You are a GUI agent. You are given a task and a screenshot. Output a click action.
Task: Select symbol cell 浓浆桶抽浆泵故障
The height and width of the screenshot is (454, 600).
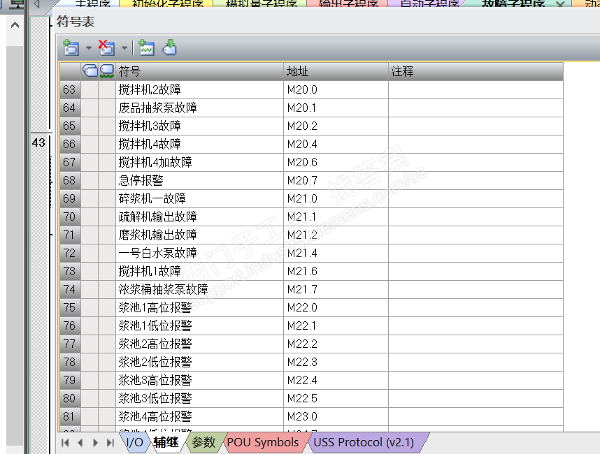(x=200, y=289)
